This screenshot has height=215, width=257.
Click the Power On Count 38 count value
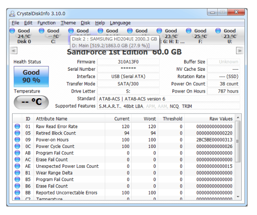click(x=223, y=84)
